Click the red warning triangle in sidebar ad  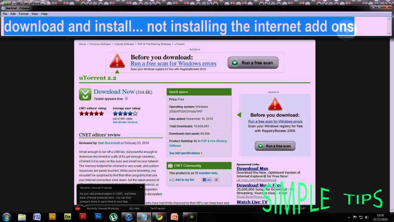coord(275,104)
